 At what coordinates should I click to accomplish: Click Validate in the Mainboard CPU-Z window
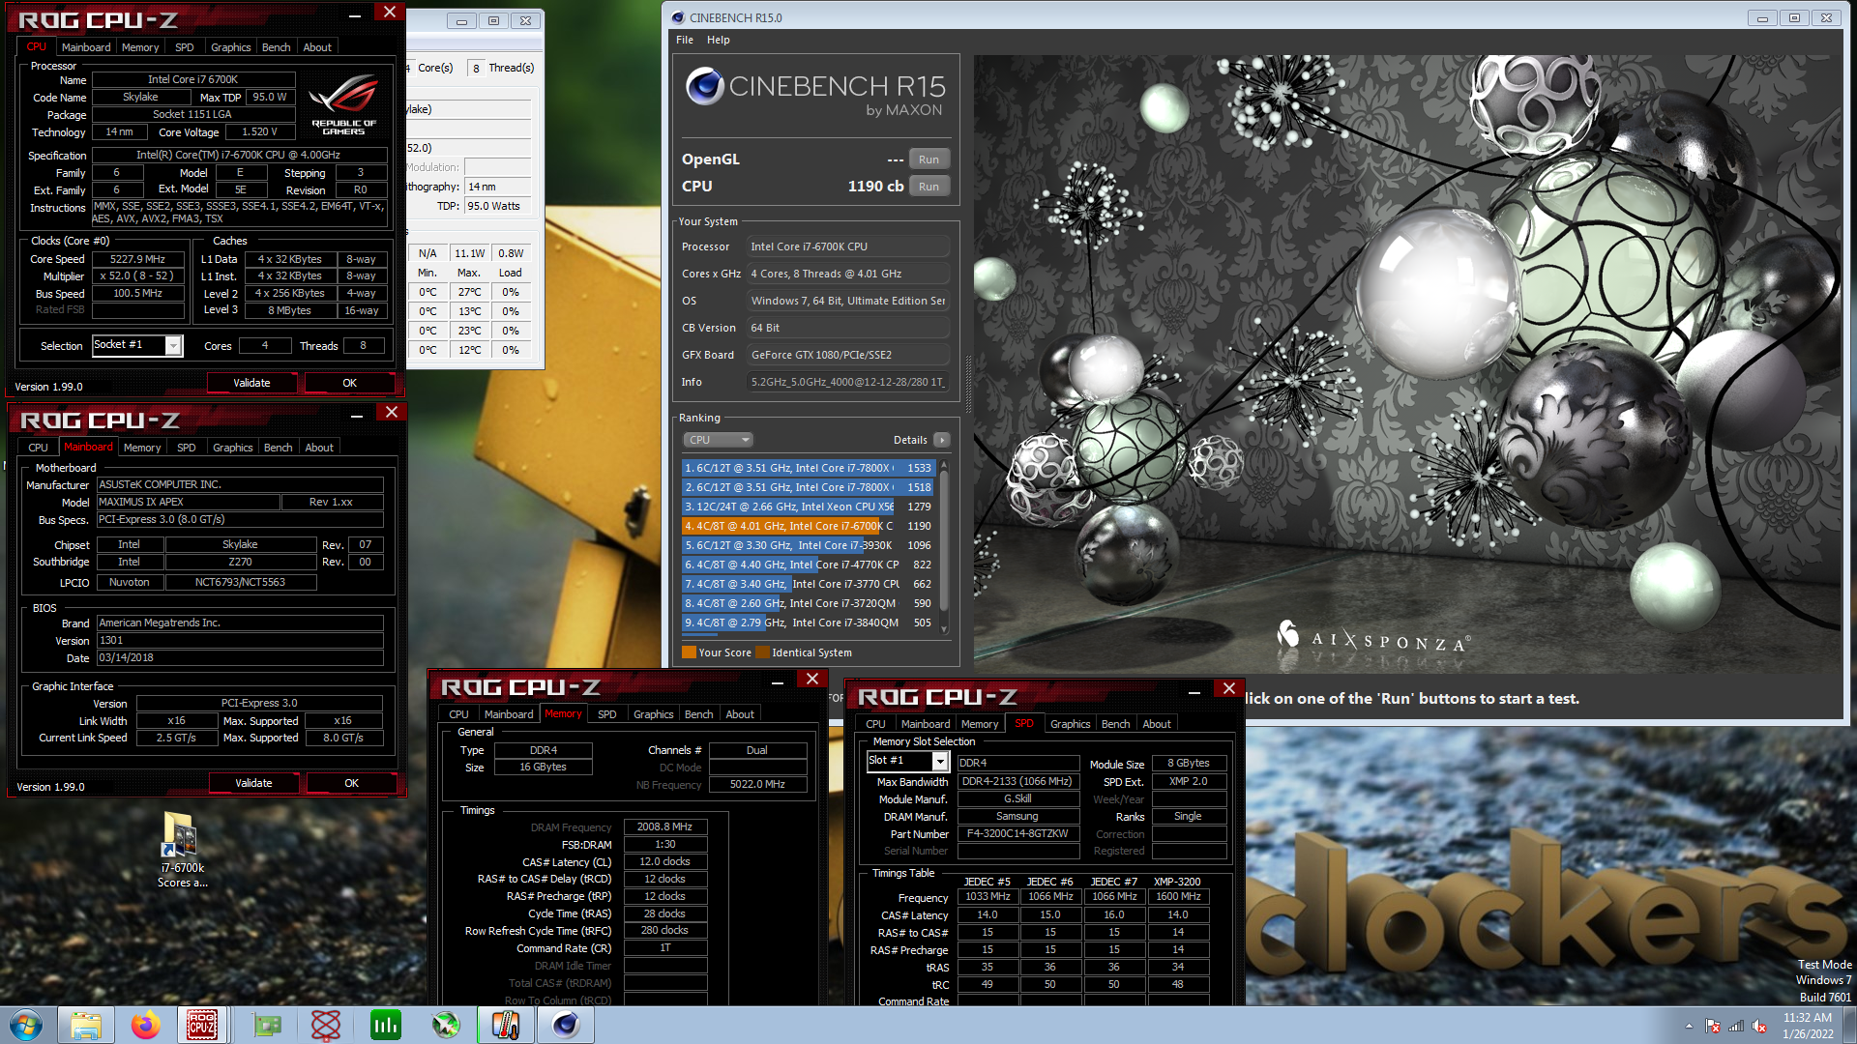(253, 783)
